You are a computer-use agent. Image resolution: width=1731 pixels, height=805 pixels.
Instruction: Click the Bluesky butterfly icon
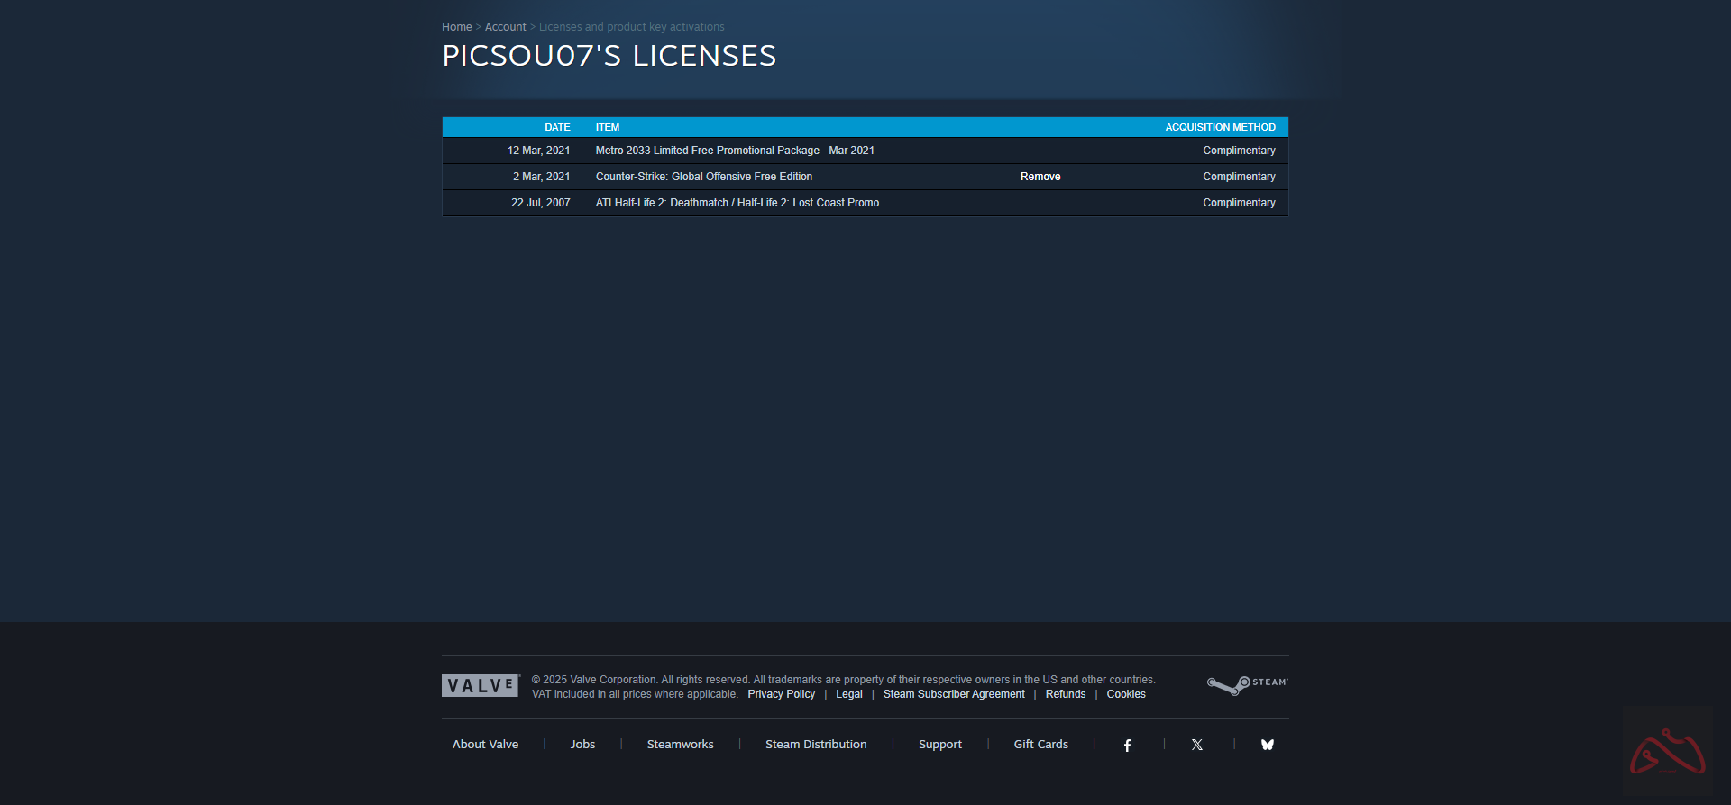click(x=1267, y=745)
